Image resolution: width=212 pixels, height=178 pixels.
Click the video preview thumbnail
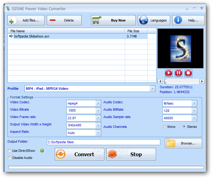pyautogui.click(x=181, y=49)
